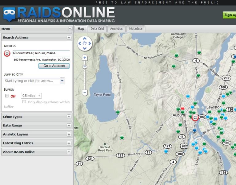This screenshot has width=236, height=185.
Task: Click route 126 shield near Lewiston
Action: pyautogui.click(x=230, y=109)
